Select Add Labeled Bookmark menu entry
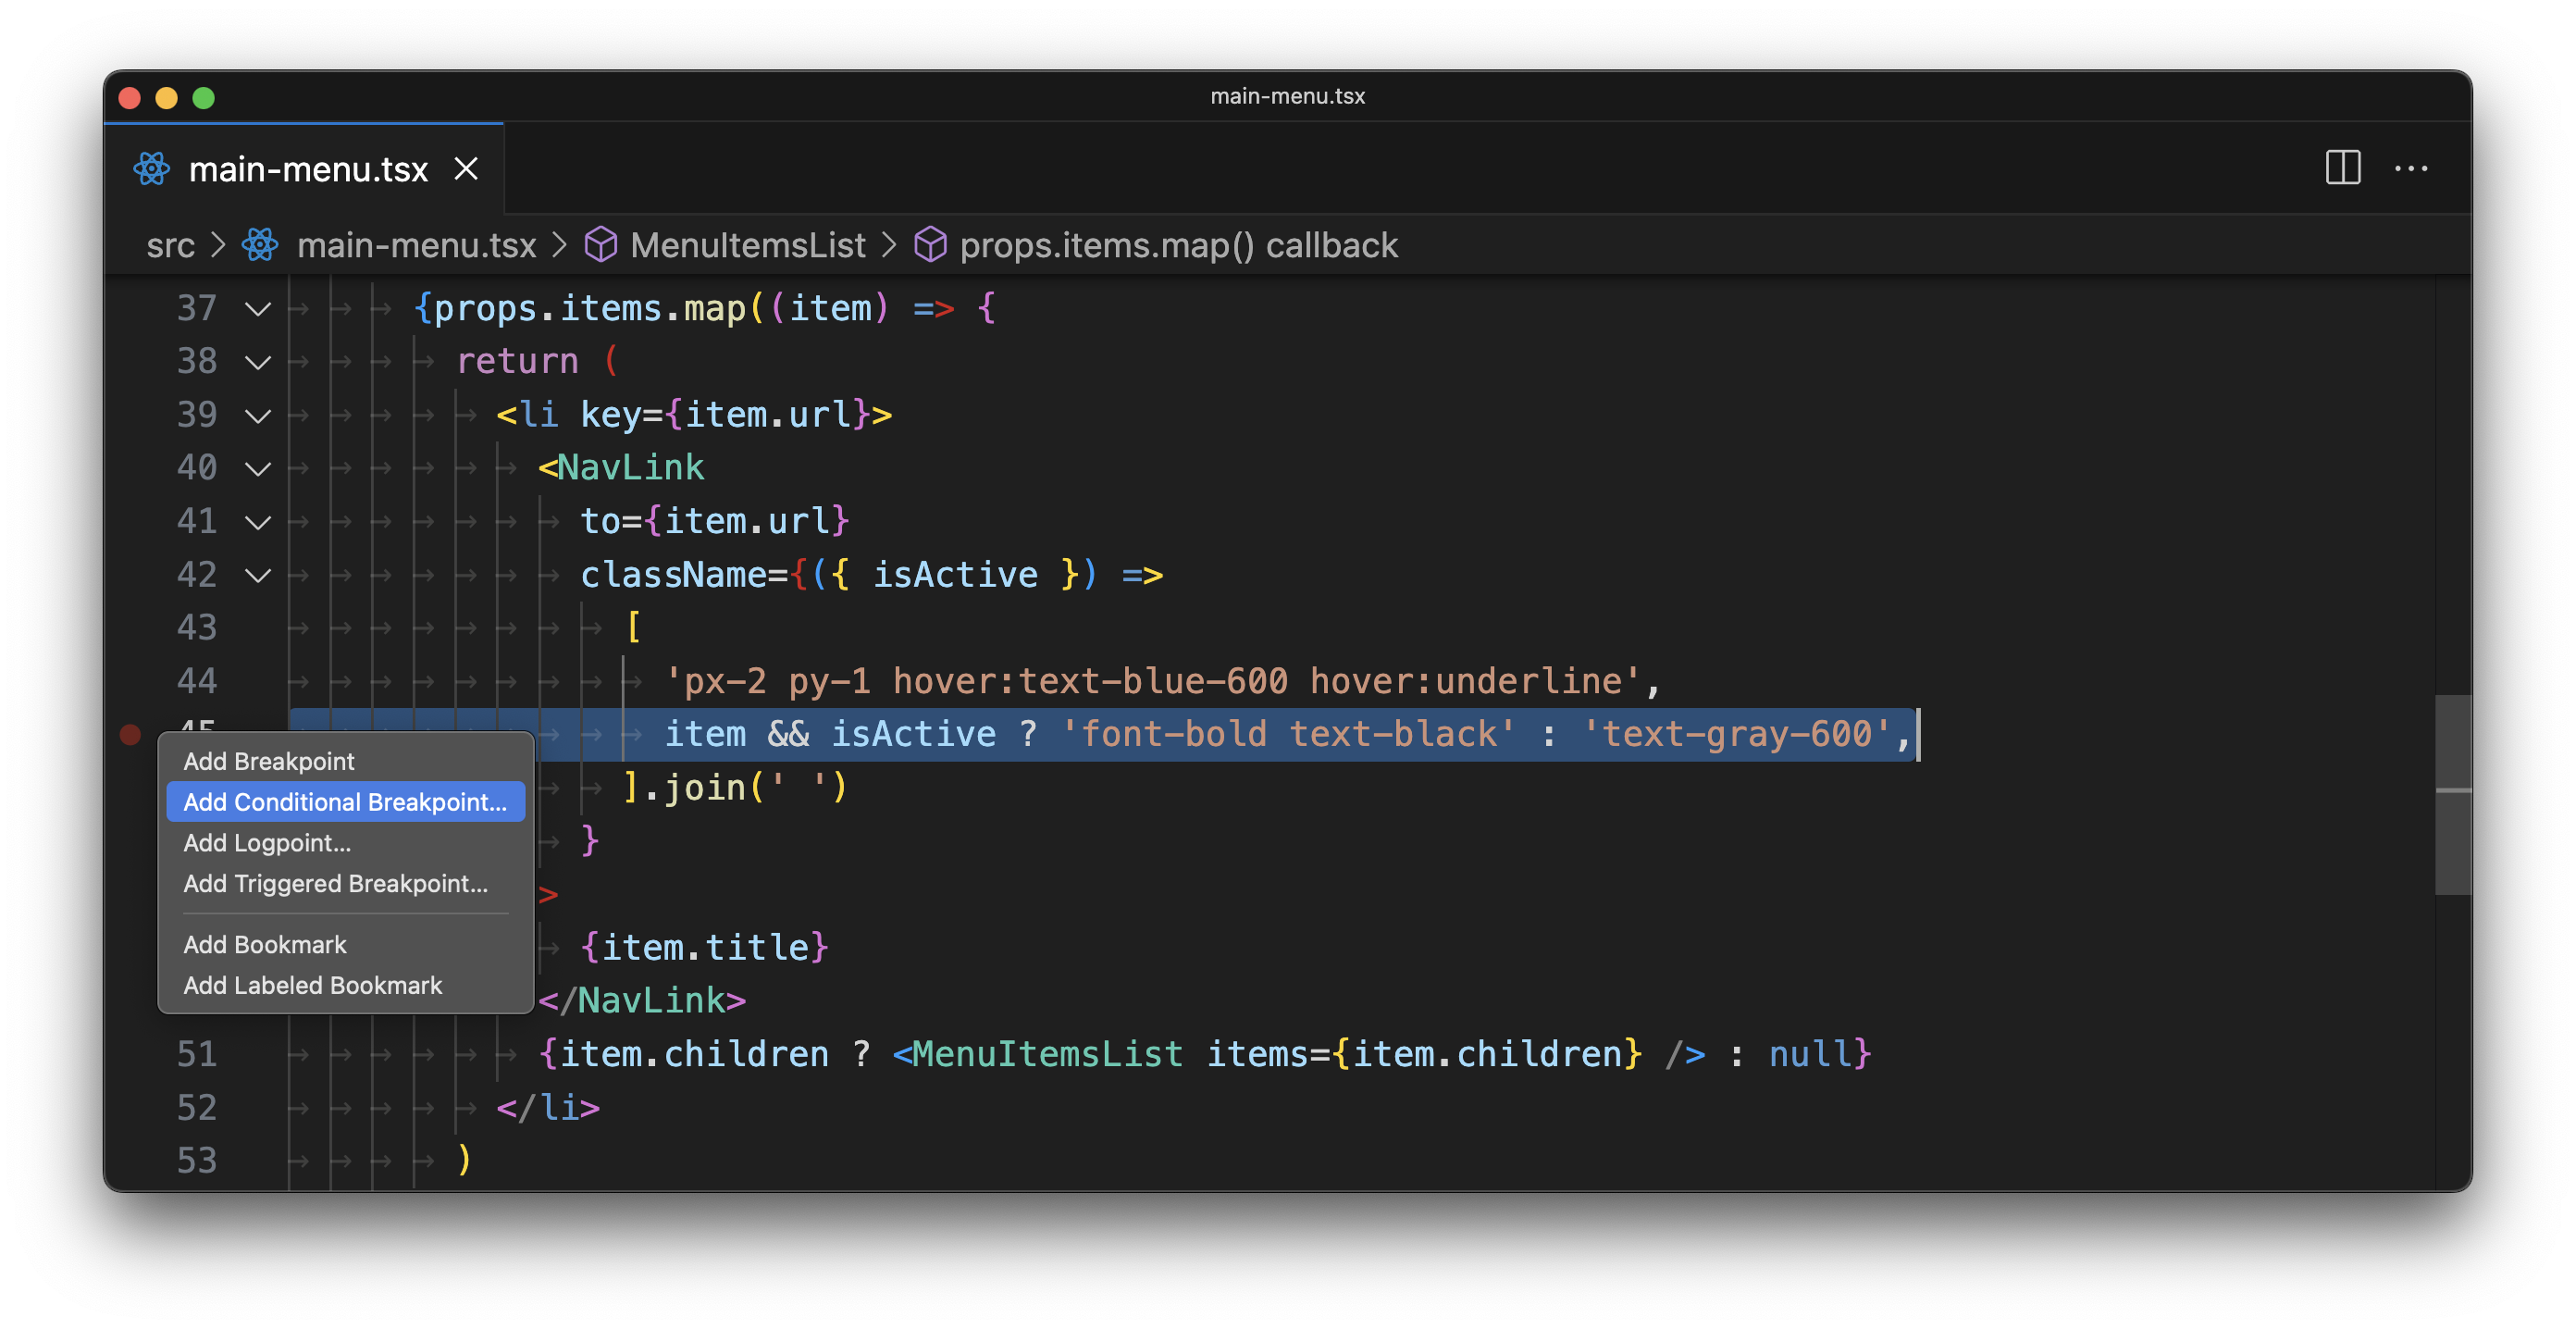 click(x=346, y=986)
